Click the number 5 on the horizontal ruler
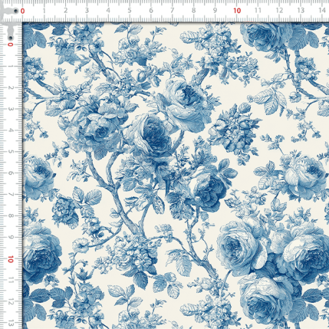Screen dimensions: 329x329 pyautogui.click(x=130, y=11)
